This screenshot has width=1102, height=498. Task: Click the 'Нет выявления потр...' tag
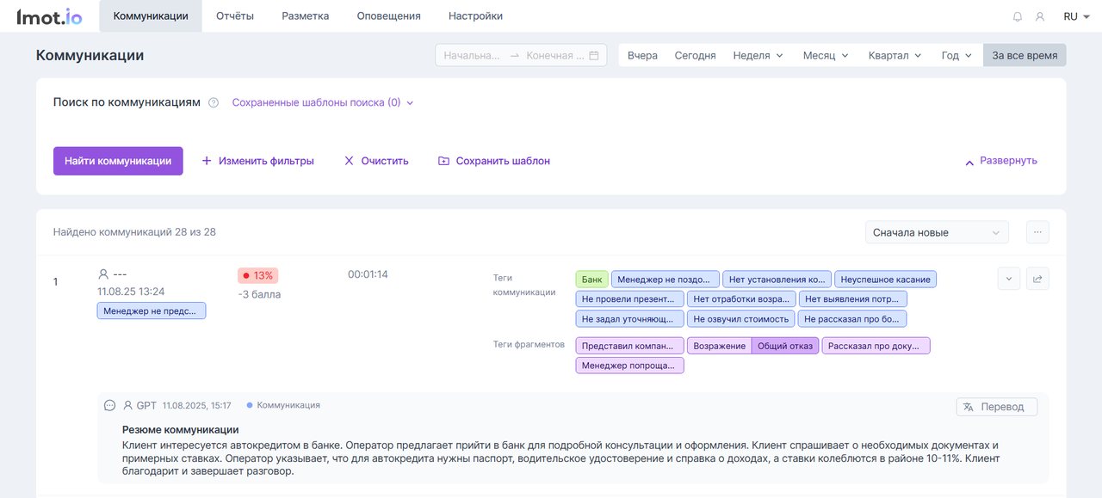[853, 299]
